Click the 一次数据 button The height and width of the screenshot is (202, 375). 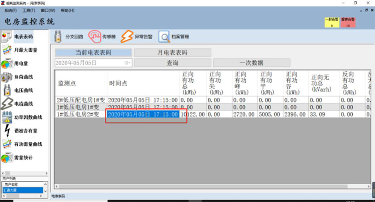click(251, 63)
